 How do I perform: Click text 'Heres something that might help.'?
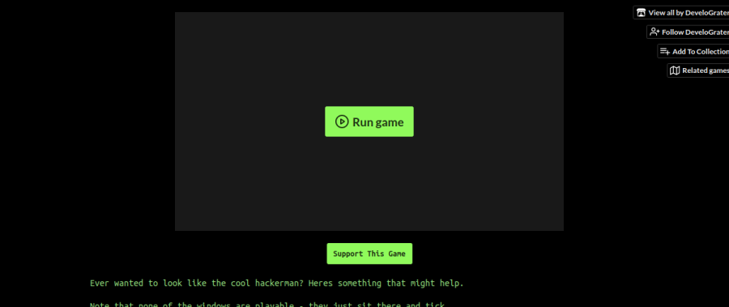click(386, 283)
